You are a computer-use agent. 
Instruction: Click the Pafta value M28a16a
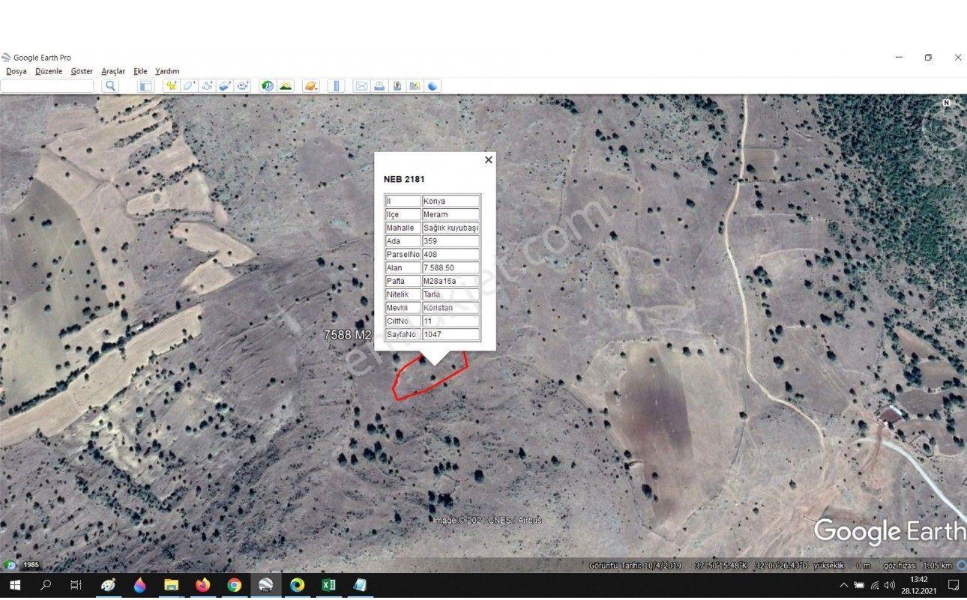(x=451, y=282)
